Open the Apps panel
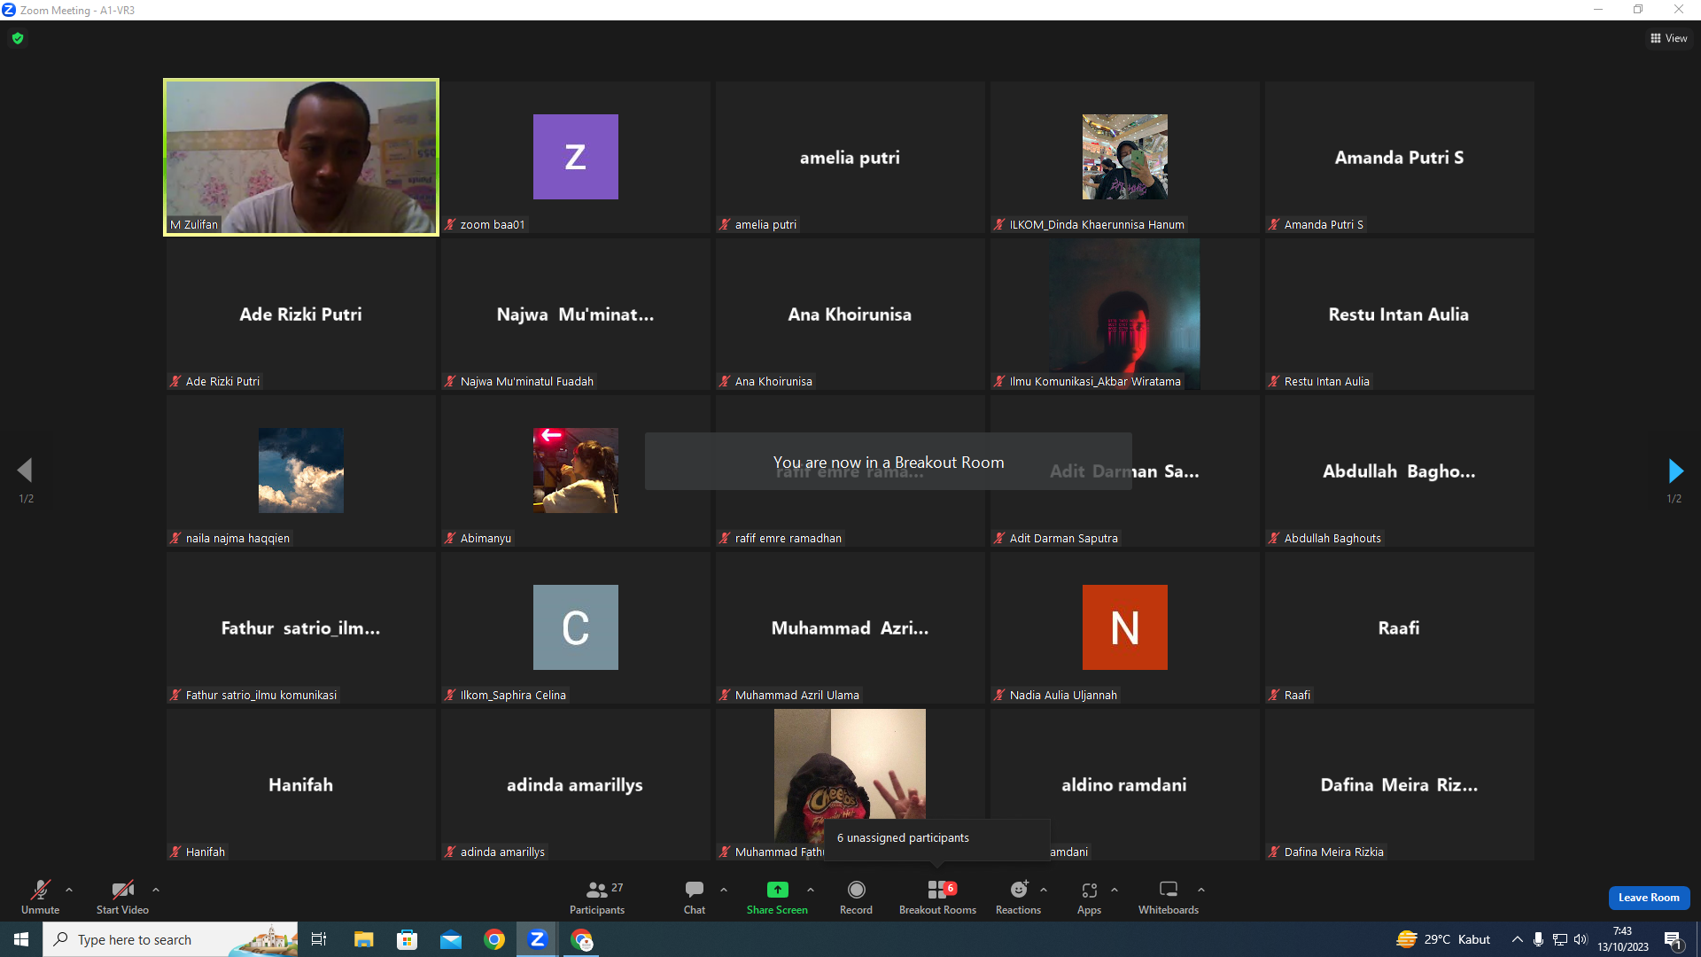1701x957 pixels. (x=1089, y=897)
